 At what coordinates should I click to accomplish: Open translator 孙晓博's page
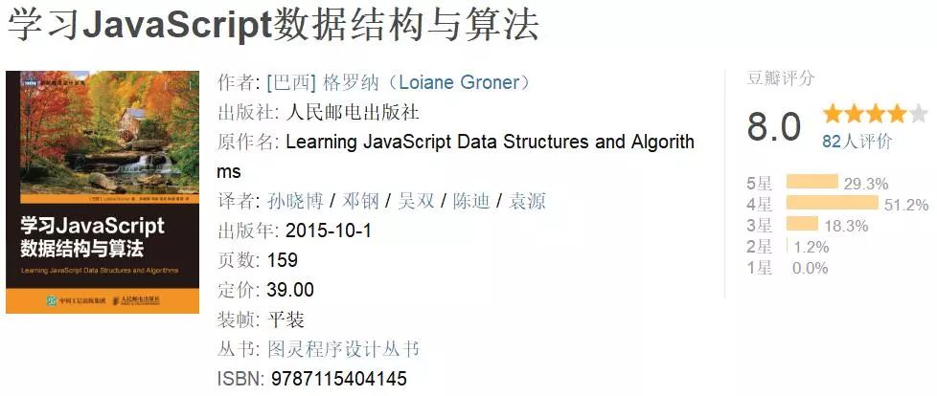pyautogui.click(x=290, y=201)
